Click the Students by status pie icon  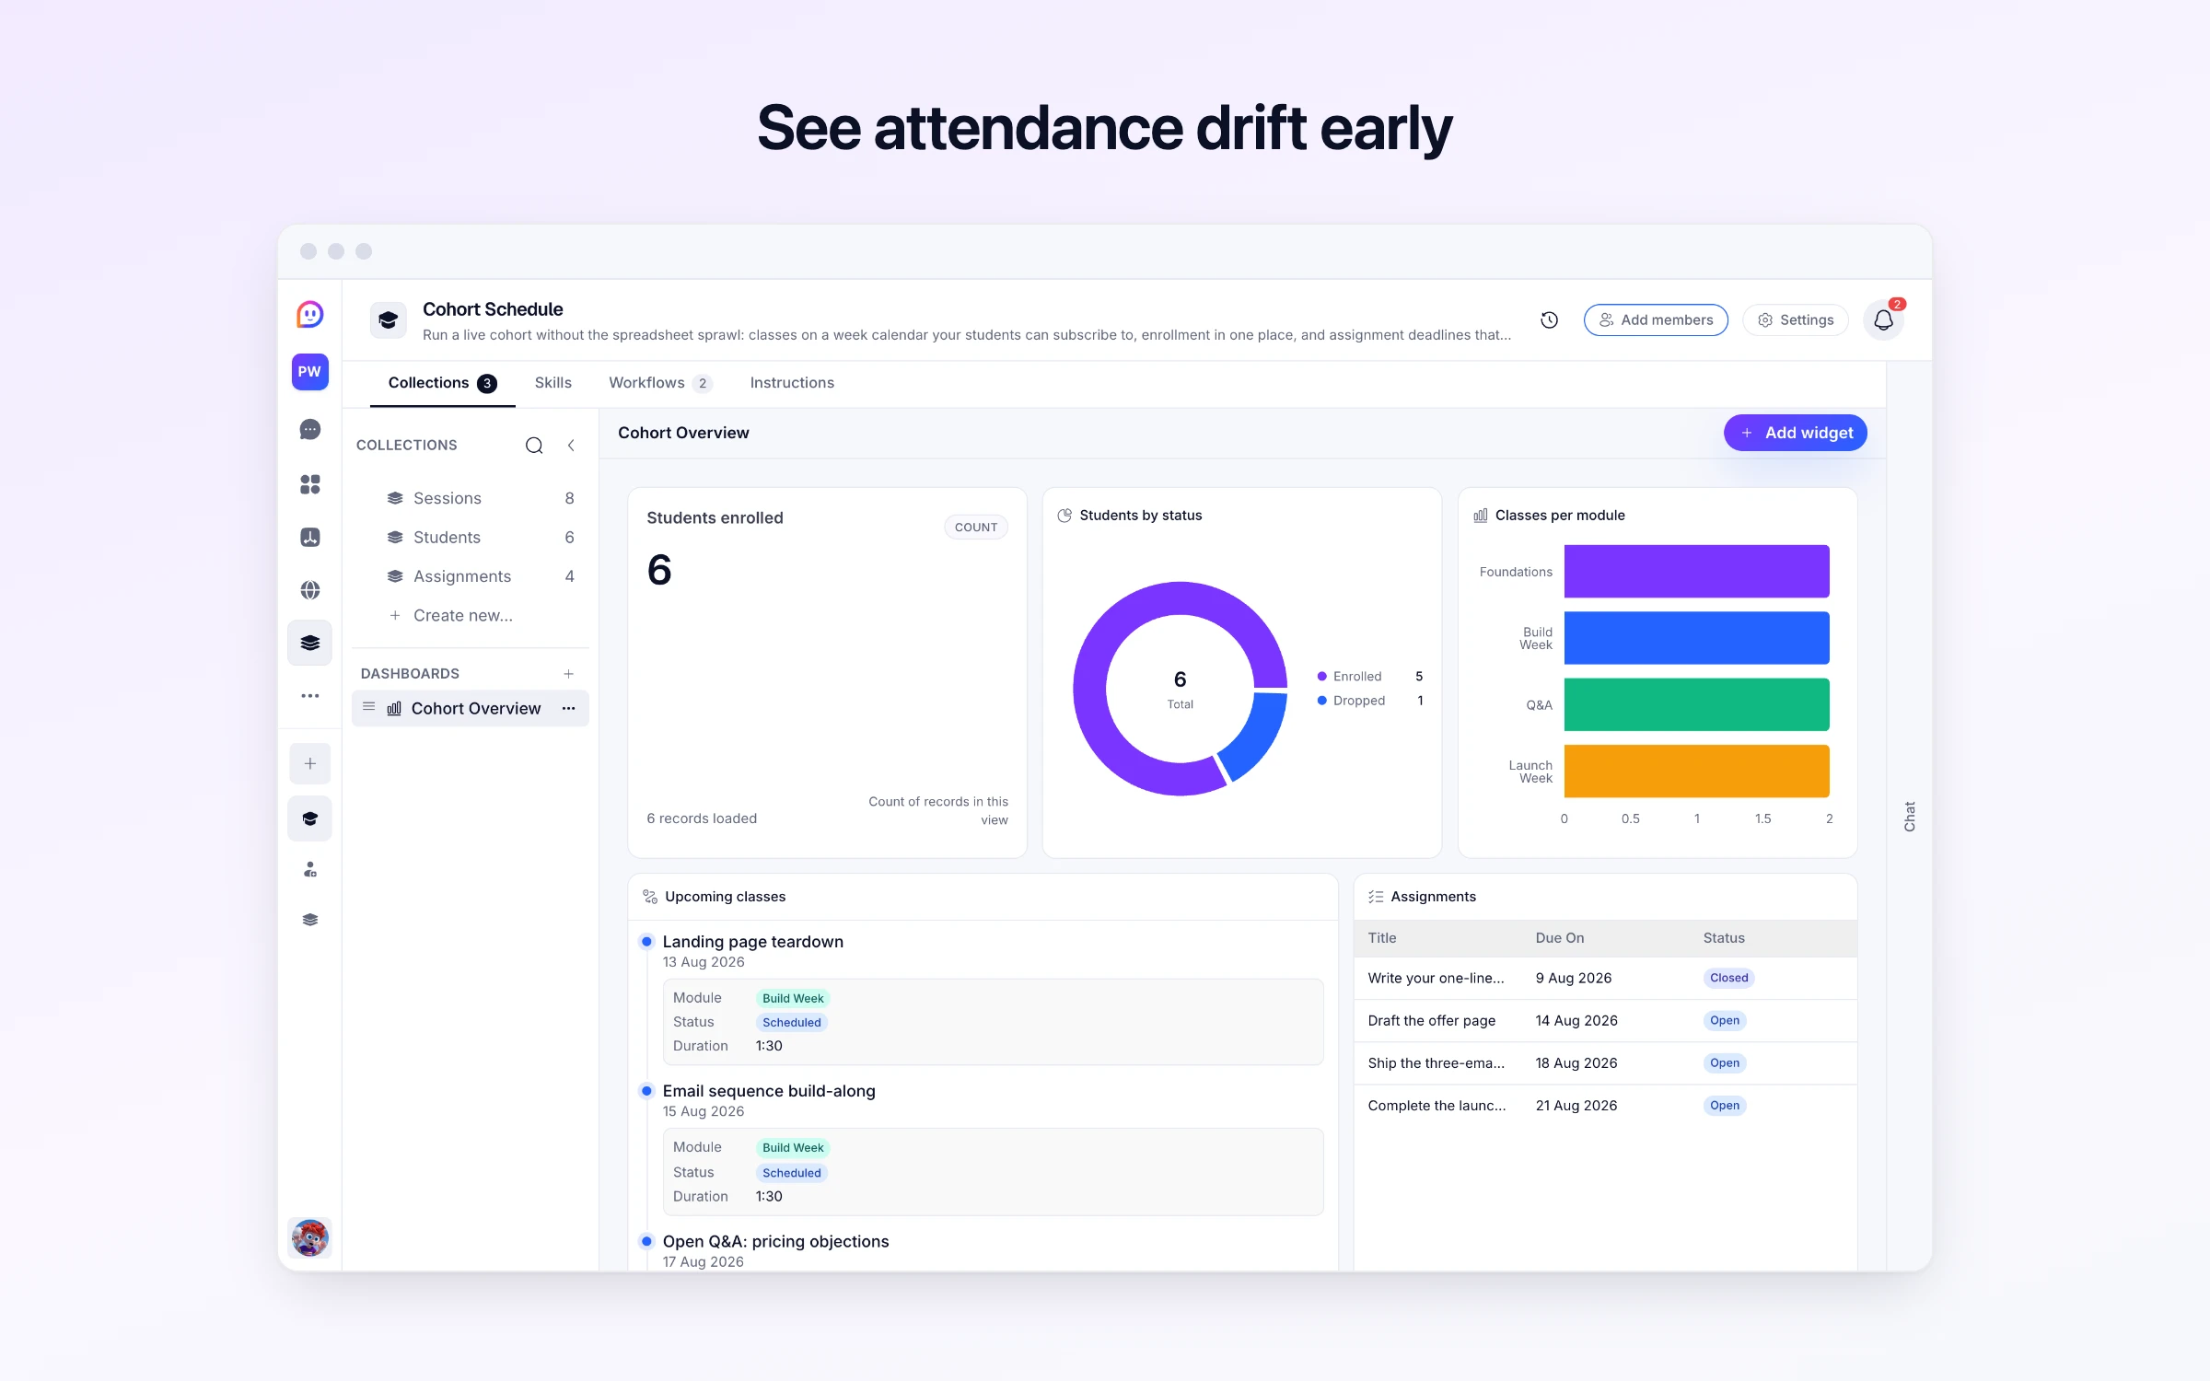tap(1064, 516)
